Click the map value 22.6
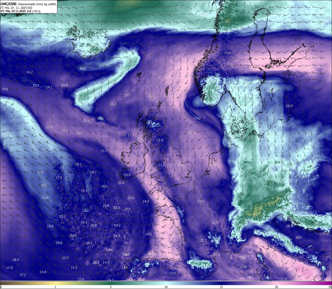 point(326,233)
